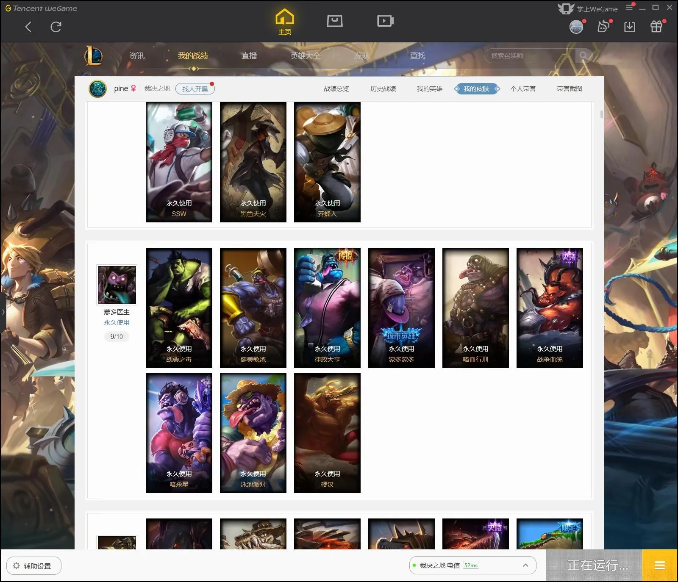
Task: Click the 掌上WeGame helmet icon
Action: pos(566,8)
